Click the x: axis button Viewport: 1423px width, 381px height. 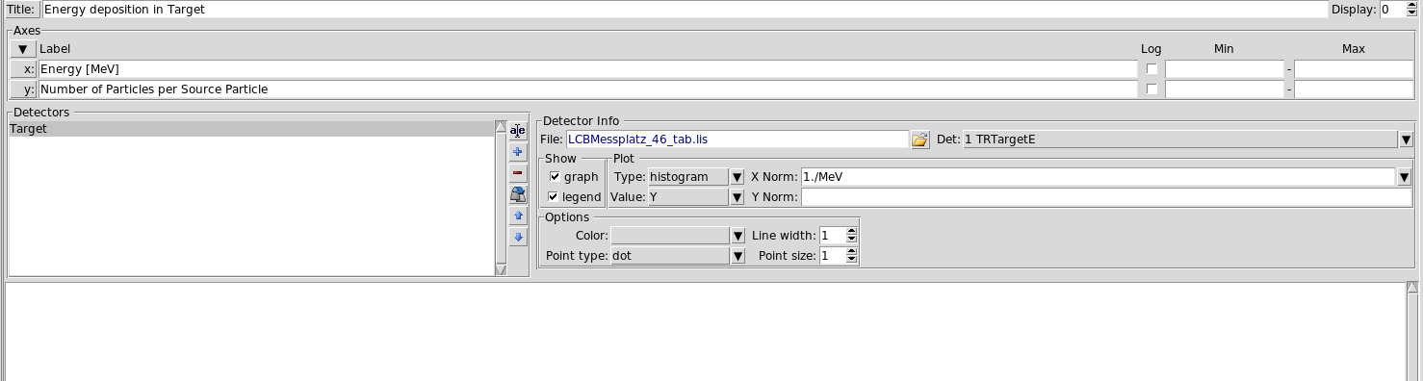[x=23, y=69]
